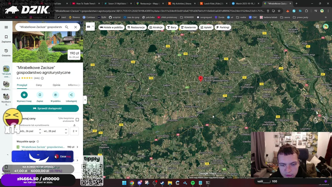Open the guests count dropdown showing 2
The width and height of the screenshot is (332, 187).
74,131
